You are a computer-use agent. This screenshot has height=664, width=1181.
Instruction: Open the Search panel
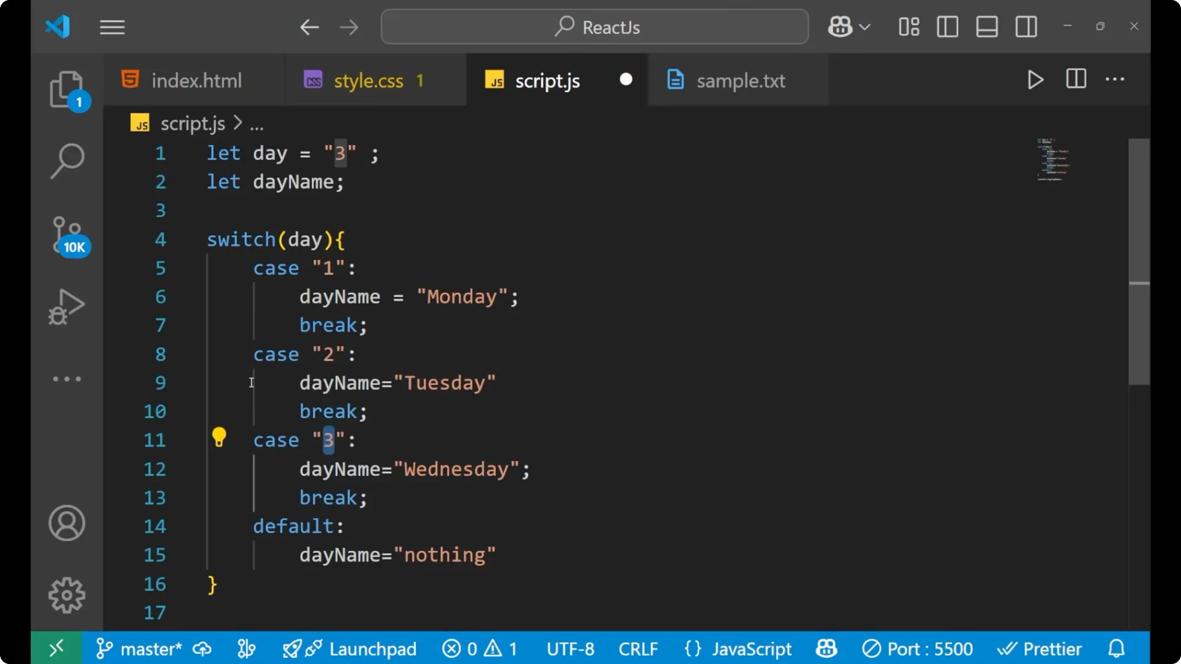[67, 161]
